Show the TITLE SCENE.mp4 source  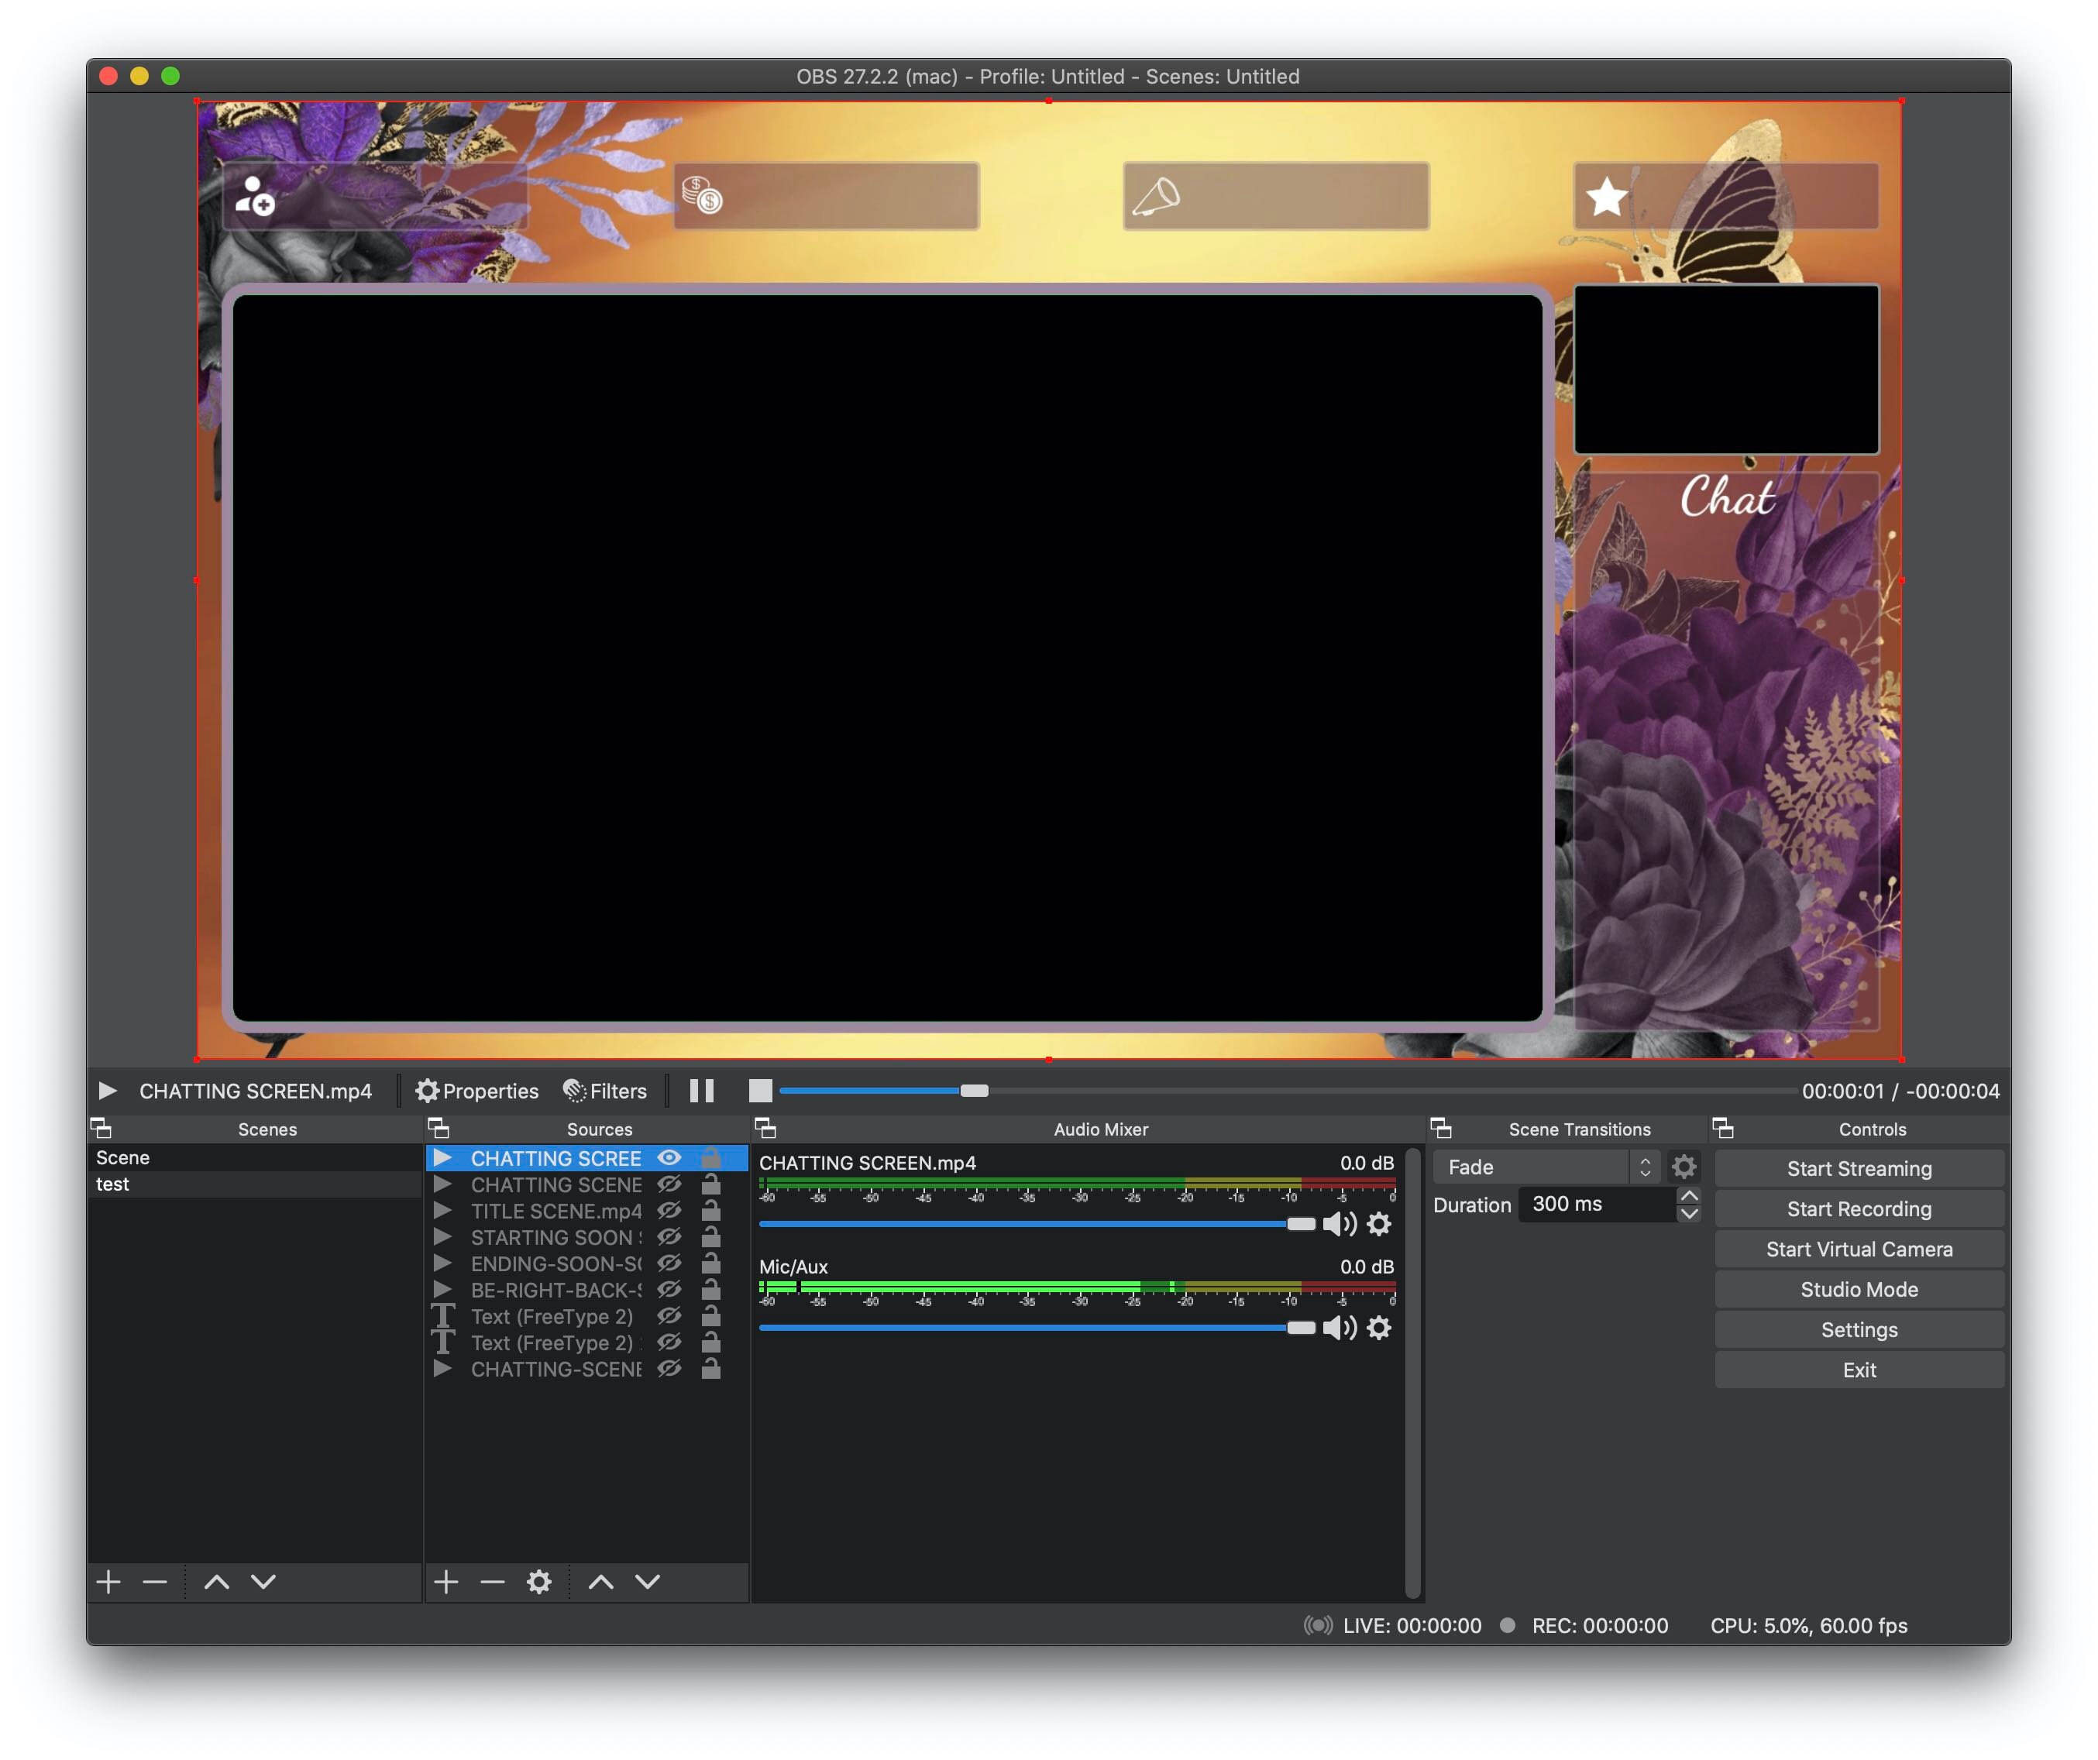[669, 1212]
